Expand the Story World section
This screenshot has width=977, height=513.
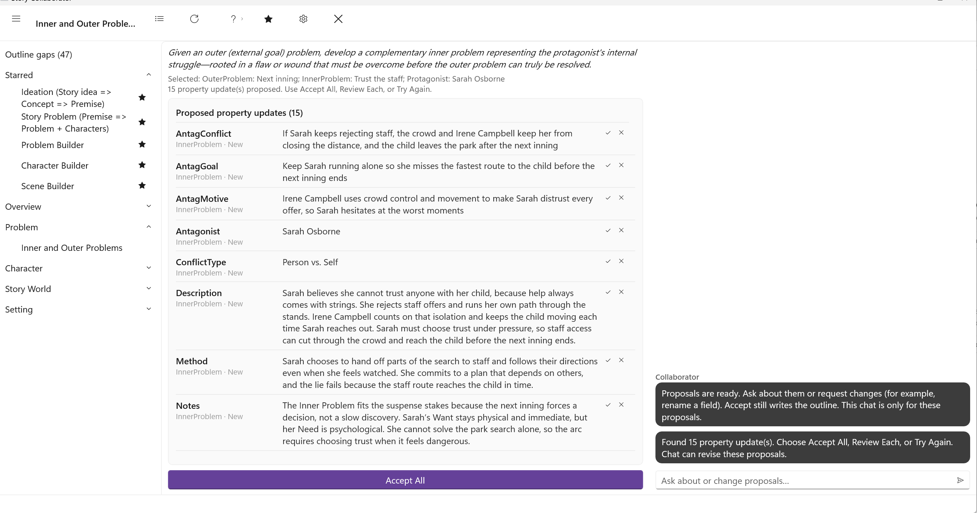point(149,289)
